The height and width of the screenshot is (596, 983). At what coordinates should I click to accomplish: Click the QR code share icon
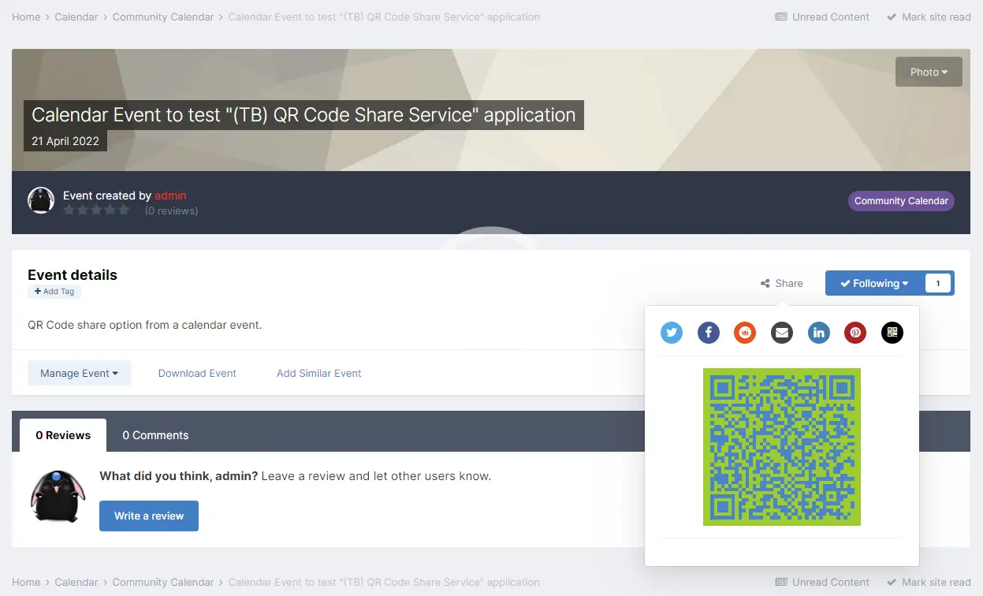(892, 333)
